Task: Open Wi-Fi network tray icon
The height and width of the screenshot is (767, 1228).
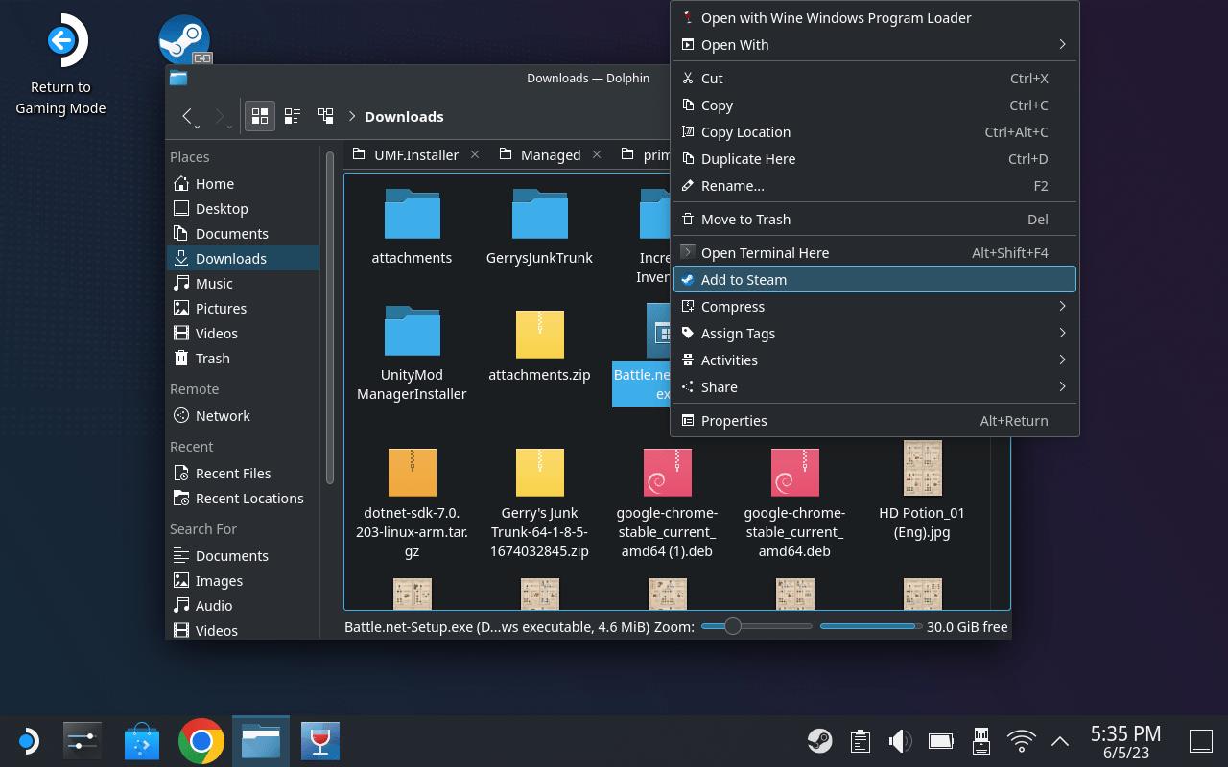Action: pos(1021,740)
